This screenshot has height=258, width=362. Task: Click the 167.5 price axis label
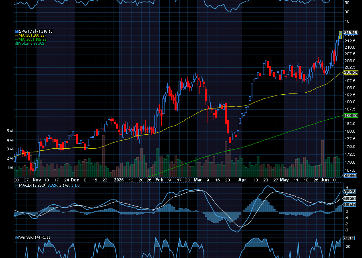tap(350, 170)
